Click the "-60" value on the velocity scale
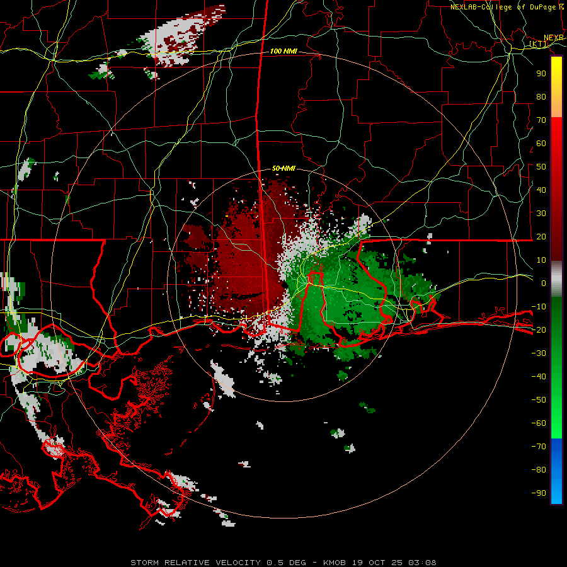The image size is (567, 567). pos(539,423)
